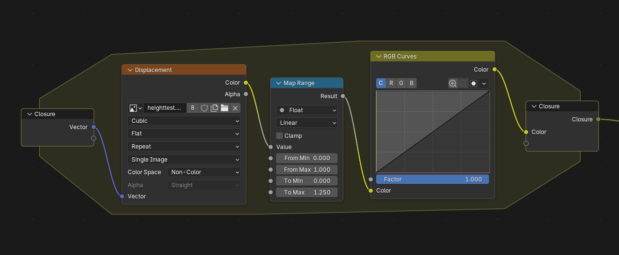The height and width of the screenshot is (255, 619).
Task: Click the From Min input socket
Action: pos(270,158)
